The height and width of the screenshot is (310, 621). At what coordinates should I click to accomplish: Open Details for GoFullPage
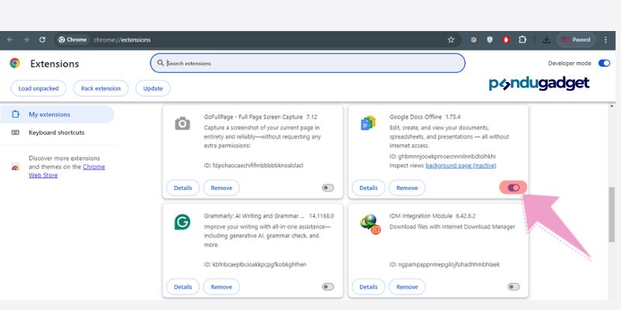click(x=182, y=188)
